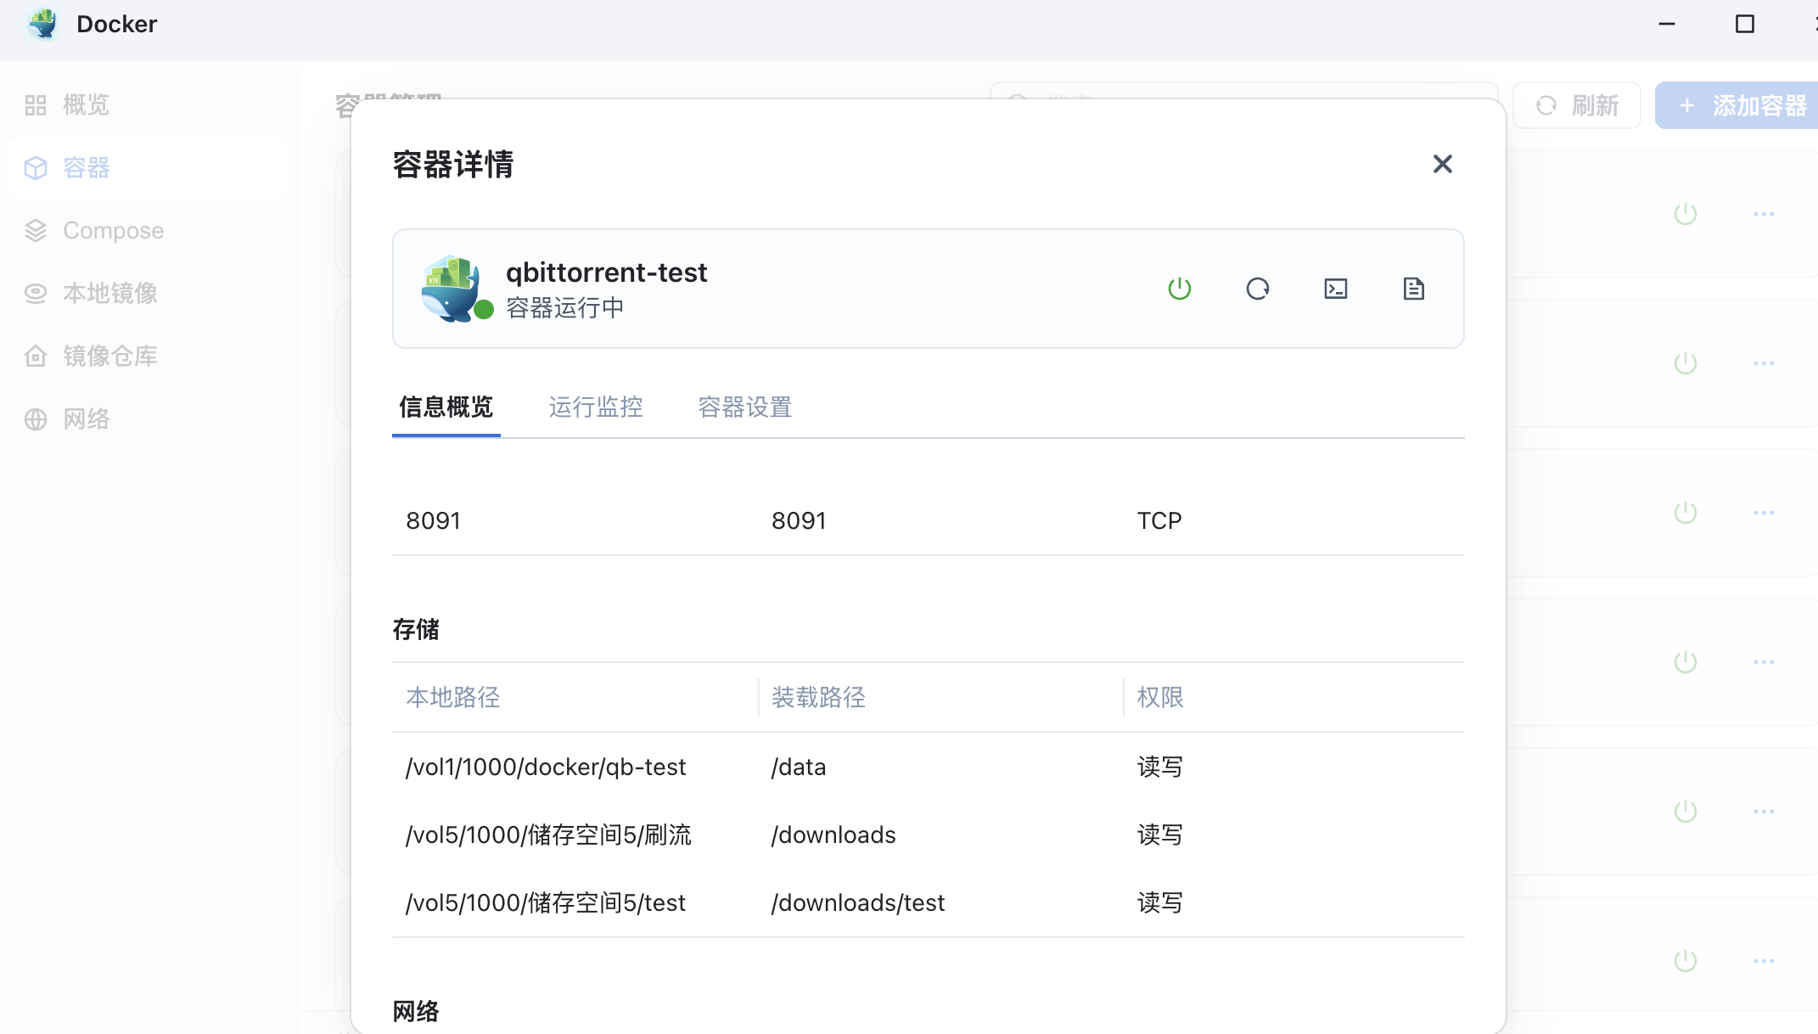Click the Compose layers icon in sidebar
The height and width of the screenshot is (1034, 1818).
pyautogui.click(x=36, y=231)
